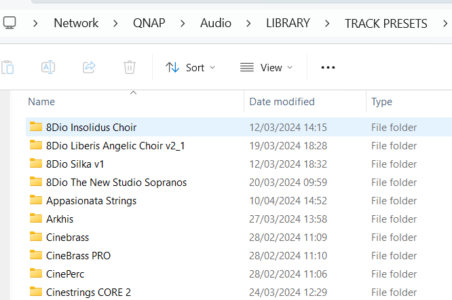This screenshot has height=300, width=452.
Task: Go to the Audio breadcrumb folder
Action: click(216, 23)
